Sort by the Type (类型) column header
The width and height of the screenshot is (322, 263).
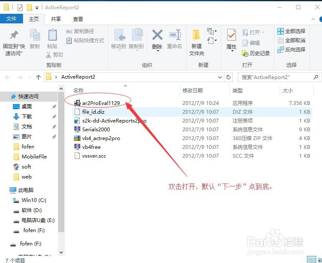[238, 90]
